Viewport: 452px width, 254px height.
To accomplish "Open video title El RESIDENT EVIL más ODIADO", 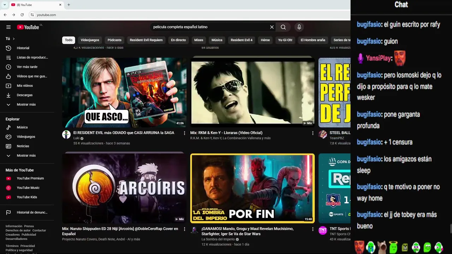I will tap(124, 133).
